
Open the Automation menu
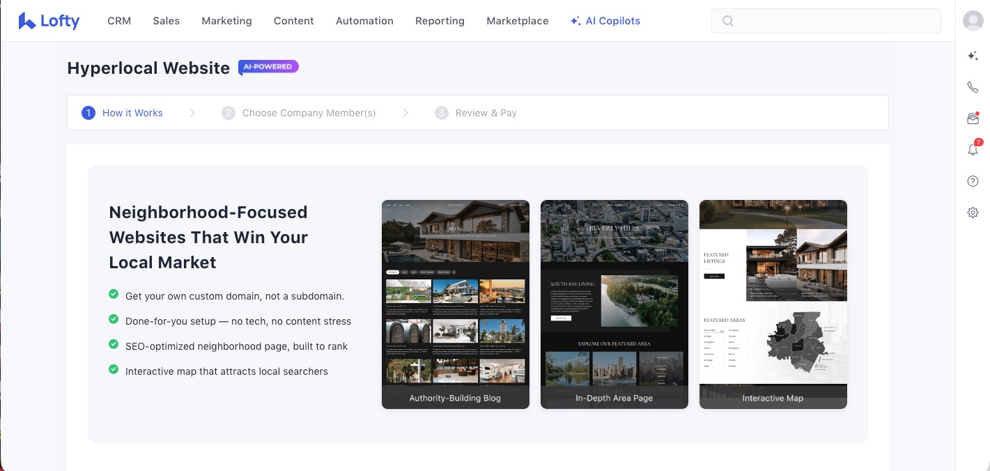(x=364, y=21)
